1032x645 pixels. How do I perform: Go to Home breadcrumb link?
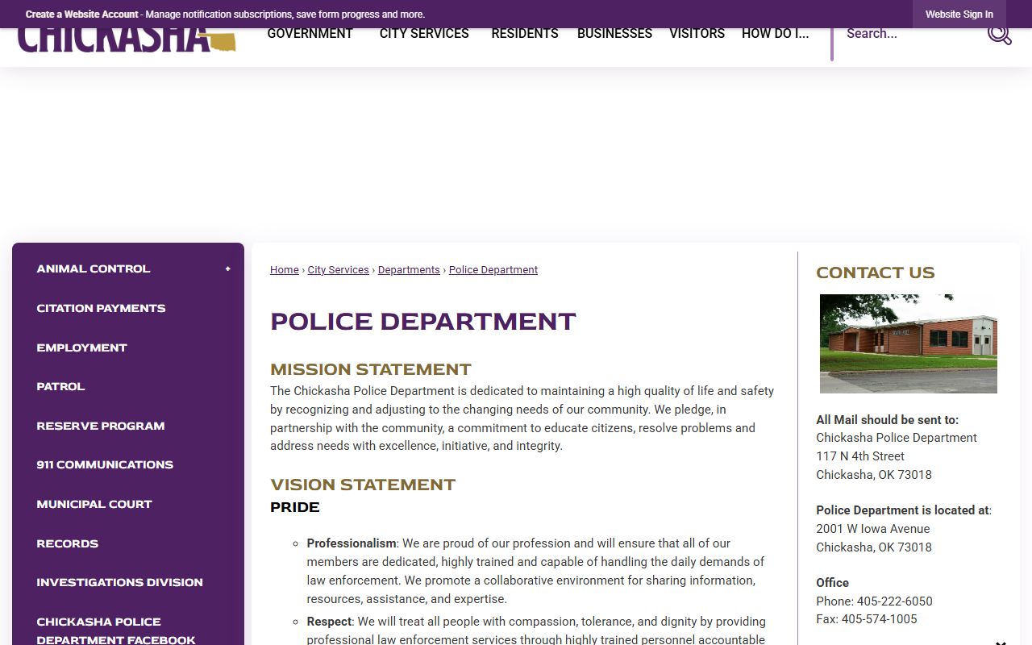pyautogui.click(x=285, y=270)
